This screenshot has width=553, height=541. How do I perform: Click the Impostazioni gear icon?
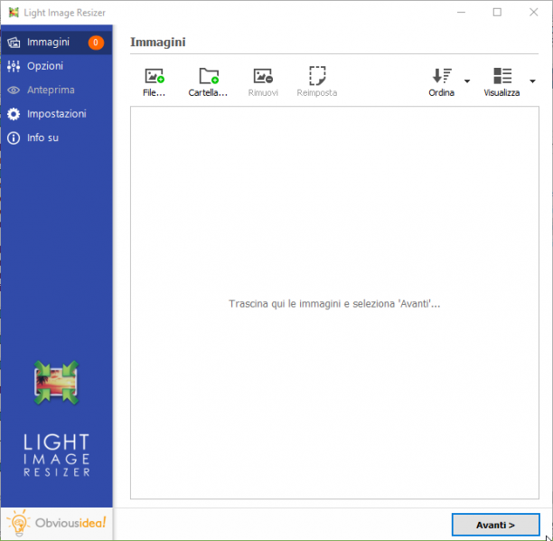coord(14,114)
